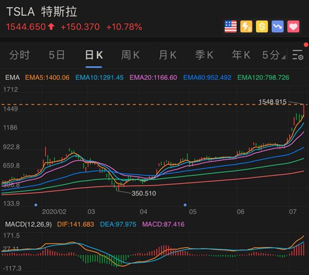Tap the +10.78% percent change
The image size is (309, 275).
[x=124, y=27]
